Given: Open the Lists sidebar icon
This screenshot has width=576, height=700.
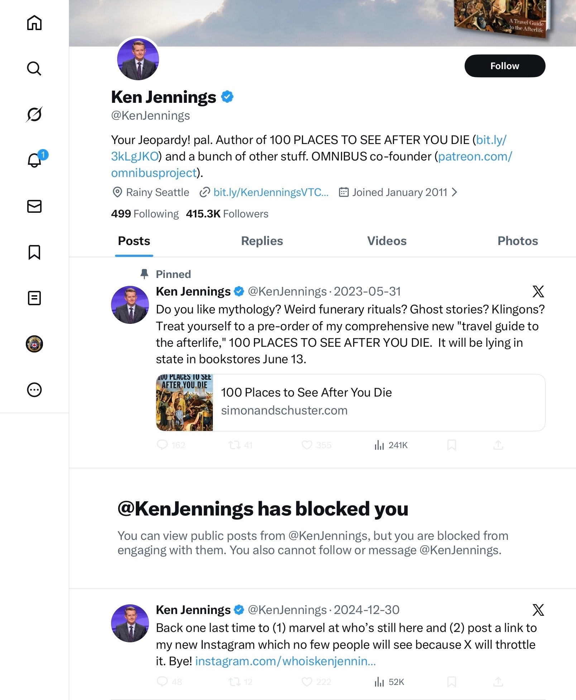Looking at the screenshot, I should [34, 298].
